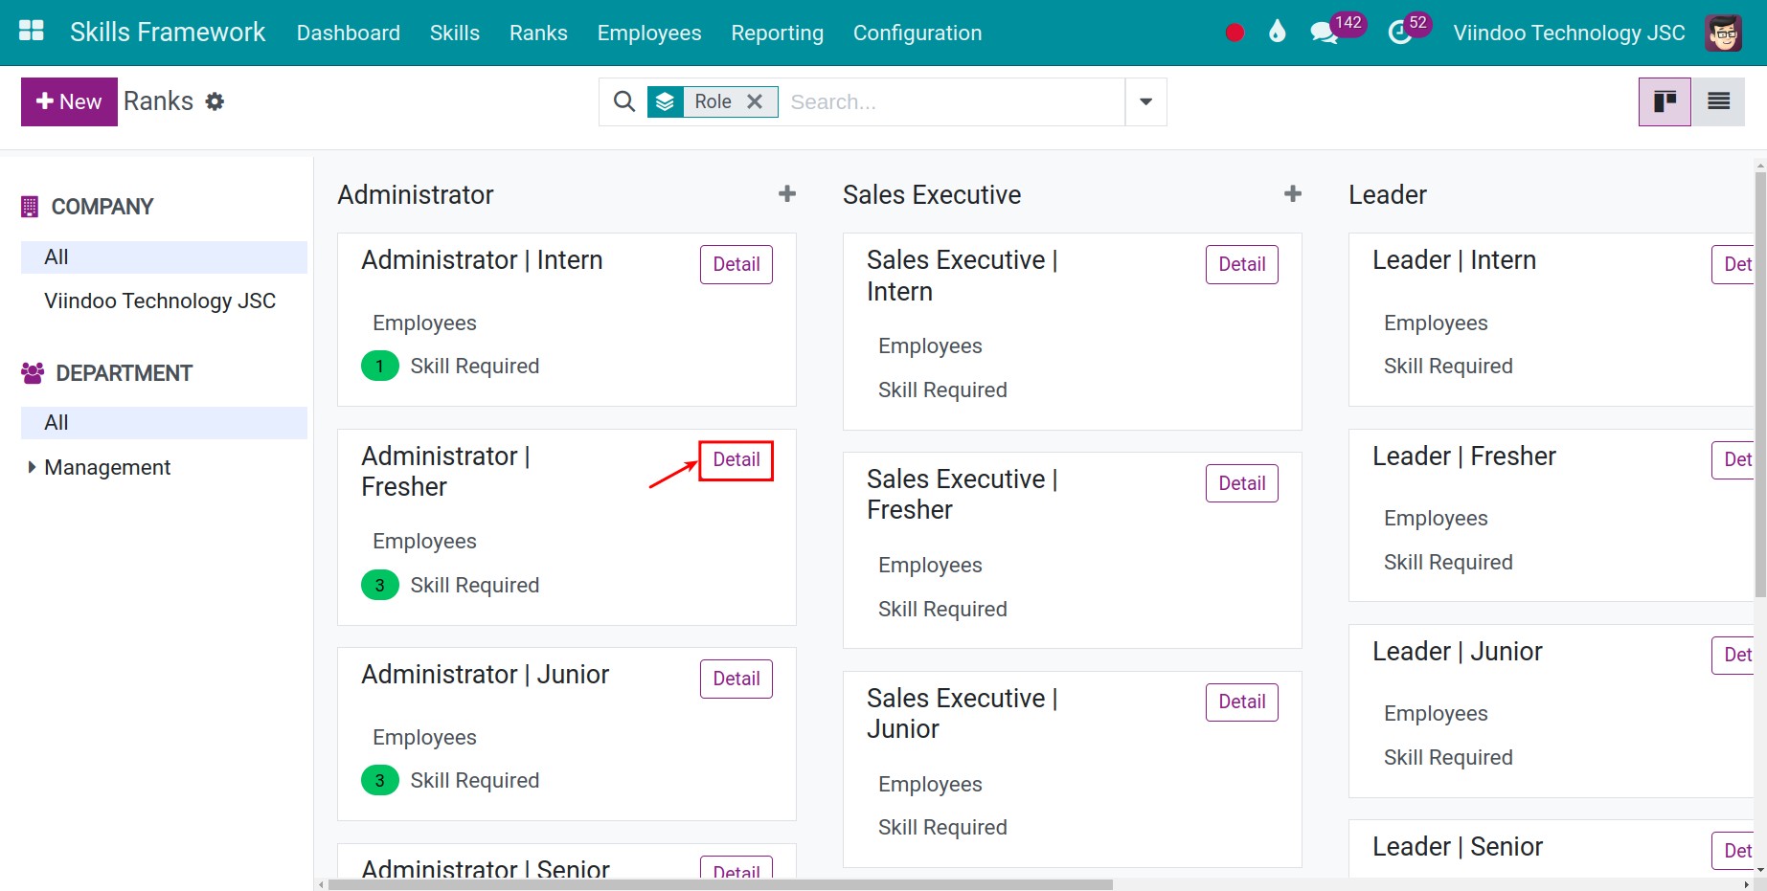This screenshot has height=891, width=1767.
Task: Open the Dashboard menu
Action: tap(349, 33)
